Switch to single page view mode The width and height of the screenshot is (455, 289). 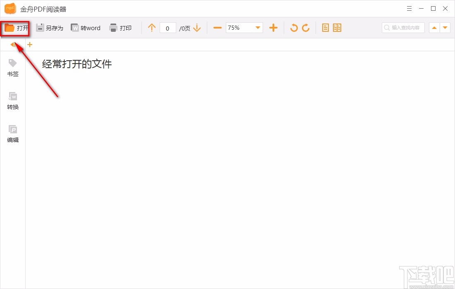[x=326, y=27]
